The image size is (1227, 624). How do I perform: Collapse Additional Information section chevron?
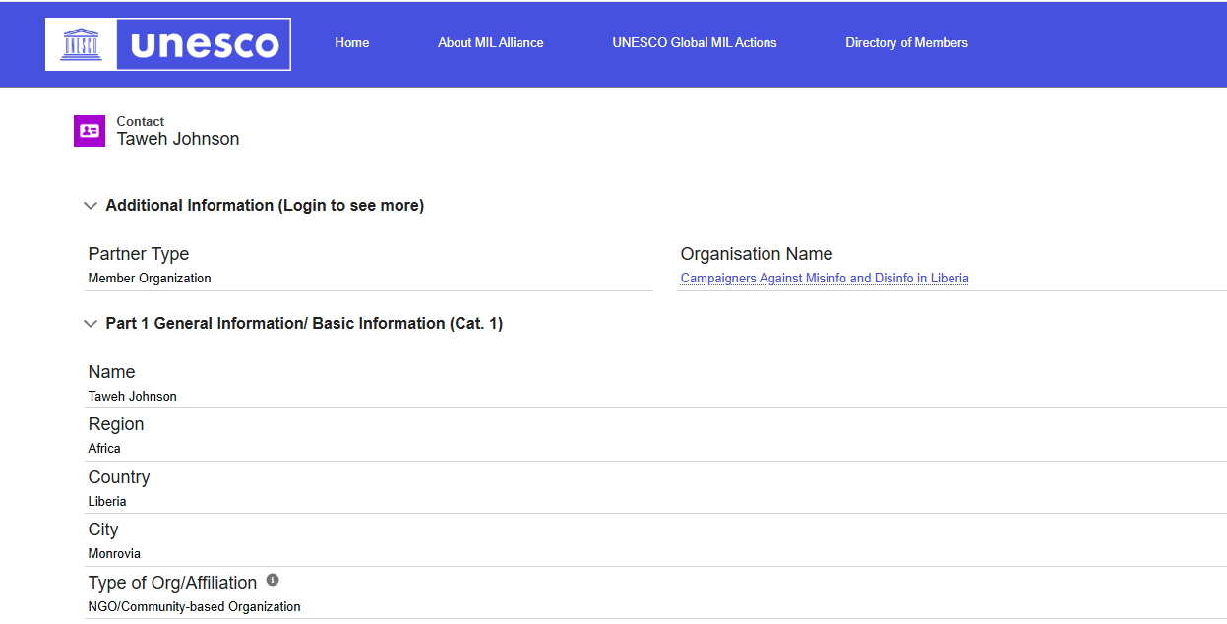coord(91,206)
